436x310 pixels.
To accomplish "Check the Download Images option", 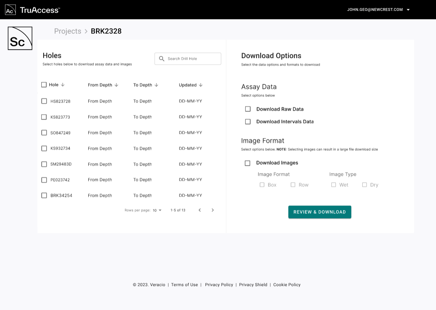I will [x=247, y=163].
